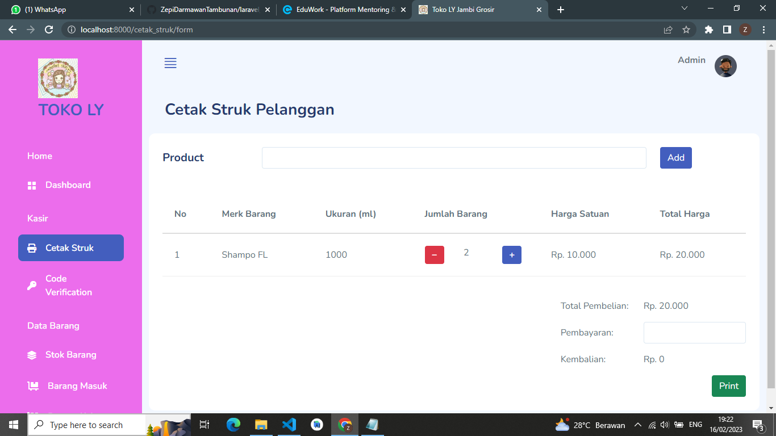Click the Add button beside the Product field
This screenshot has height=436, width=776.
675,157
